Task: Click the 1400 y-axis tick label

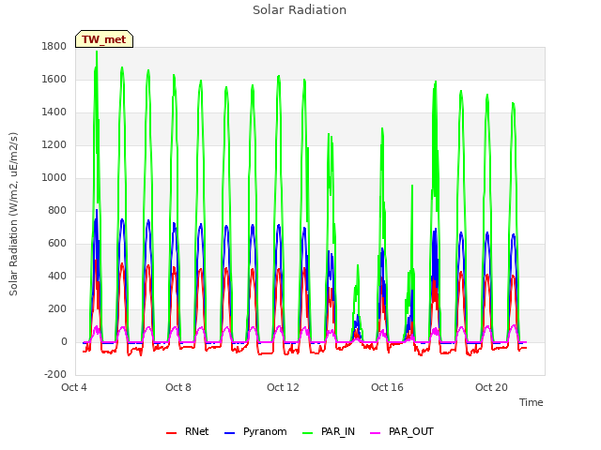Action: tap(54, 112)
